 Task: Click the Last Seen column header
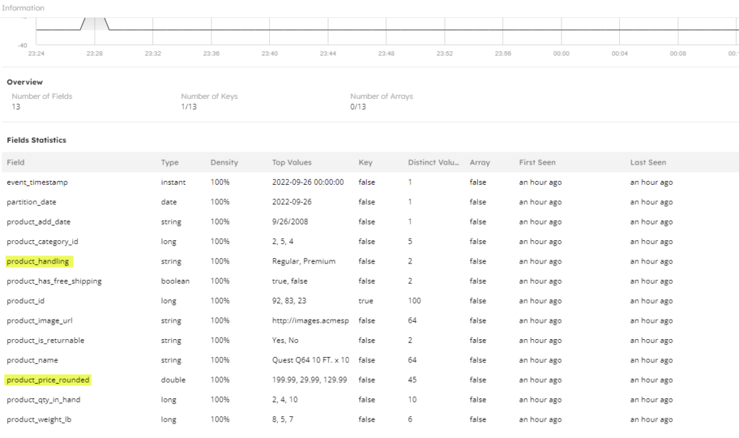pyautogui.click(x=648, y=162)
